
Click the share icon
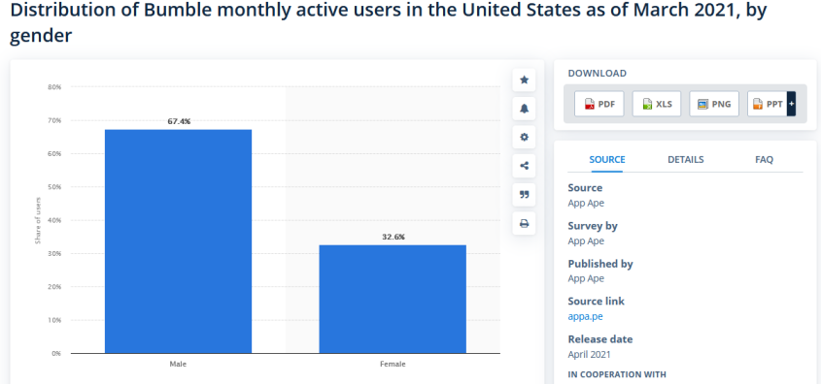(524, 166)
